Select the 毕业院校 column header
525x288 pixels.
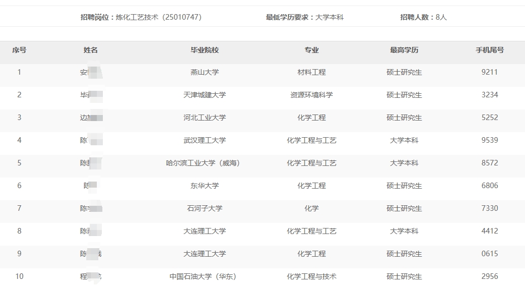204,50
